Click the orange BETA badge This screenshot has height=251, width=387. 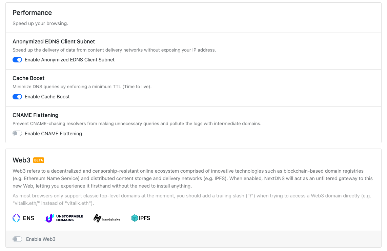[x=39, y=160]
